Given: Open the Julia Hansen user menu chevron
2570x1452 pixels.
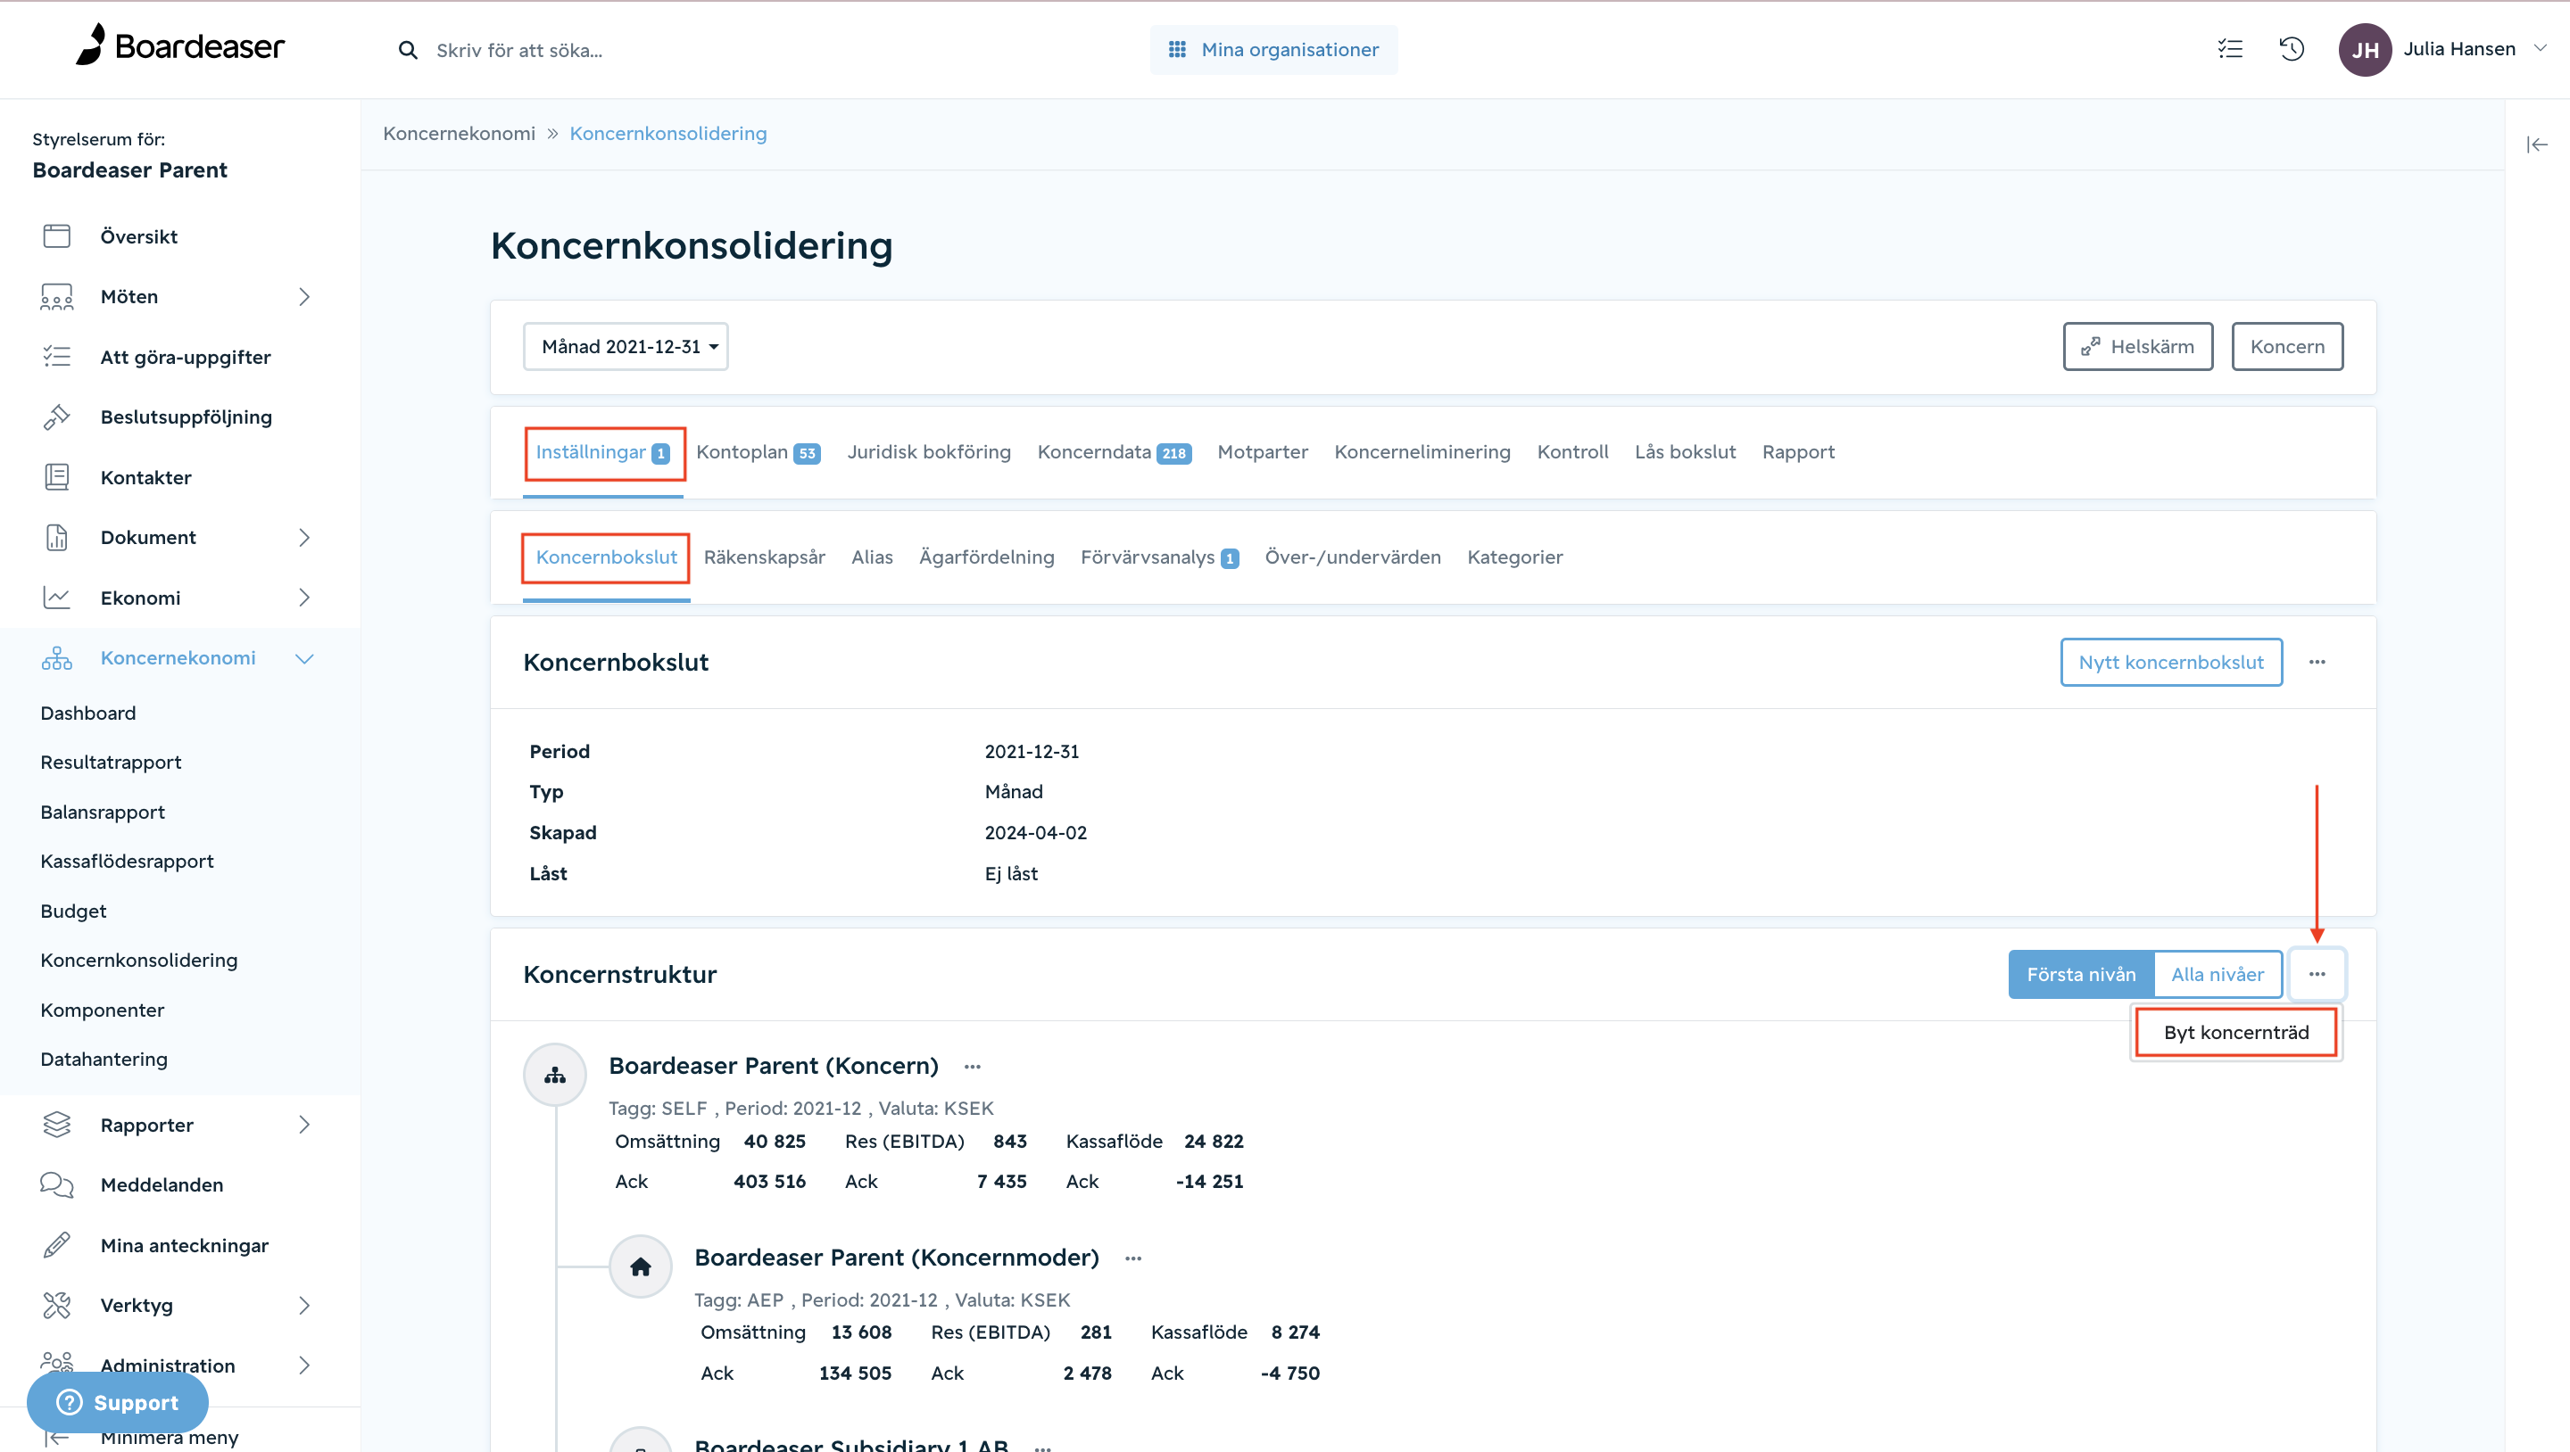Looking at the screenshot, I should tap(2540, 48).
